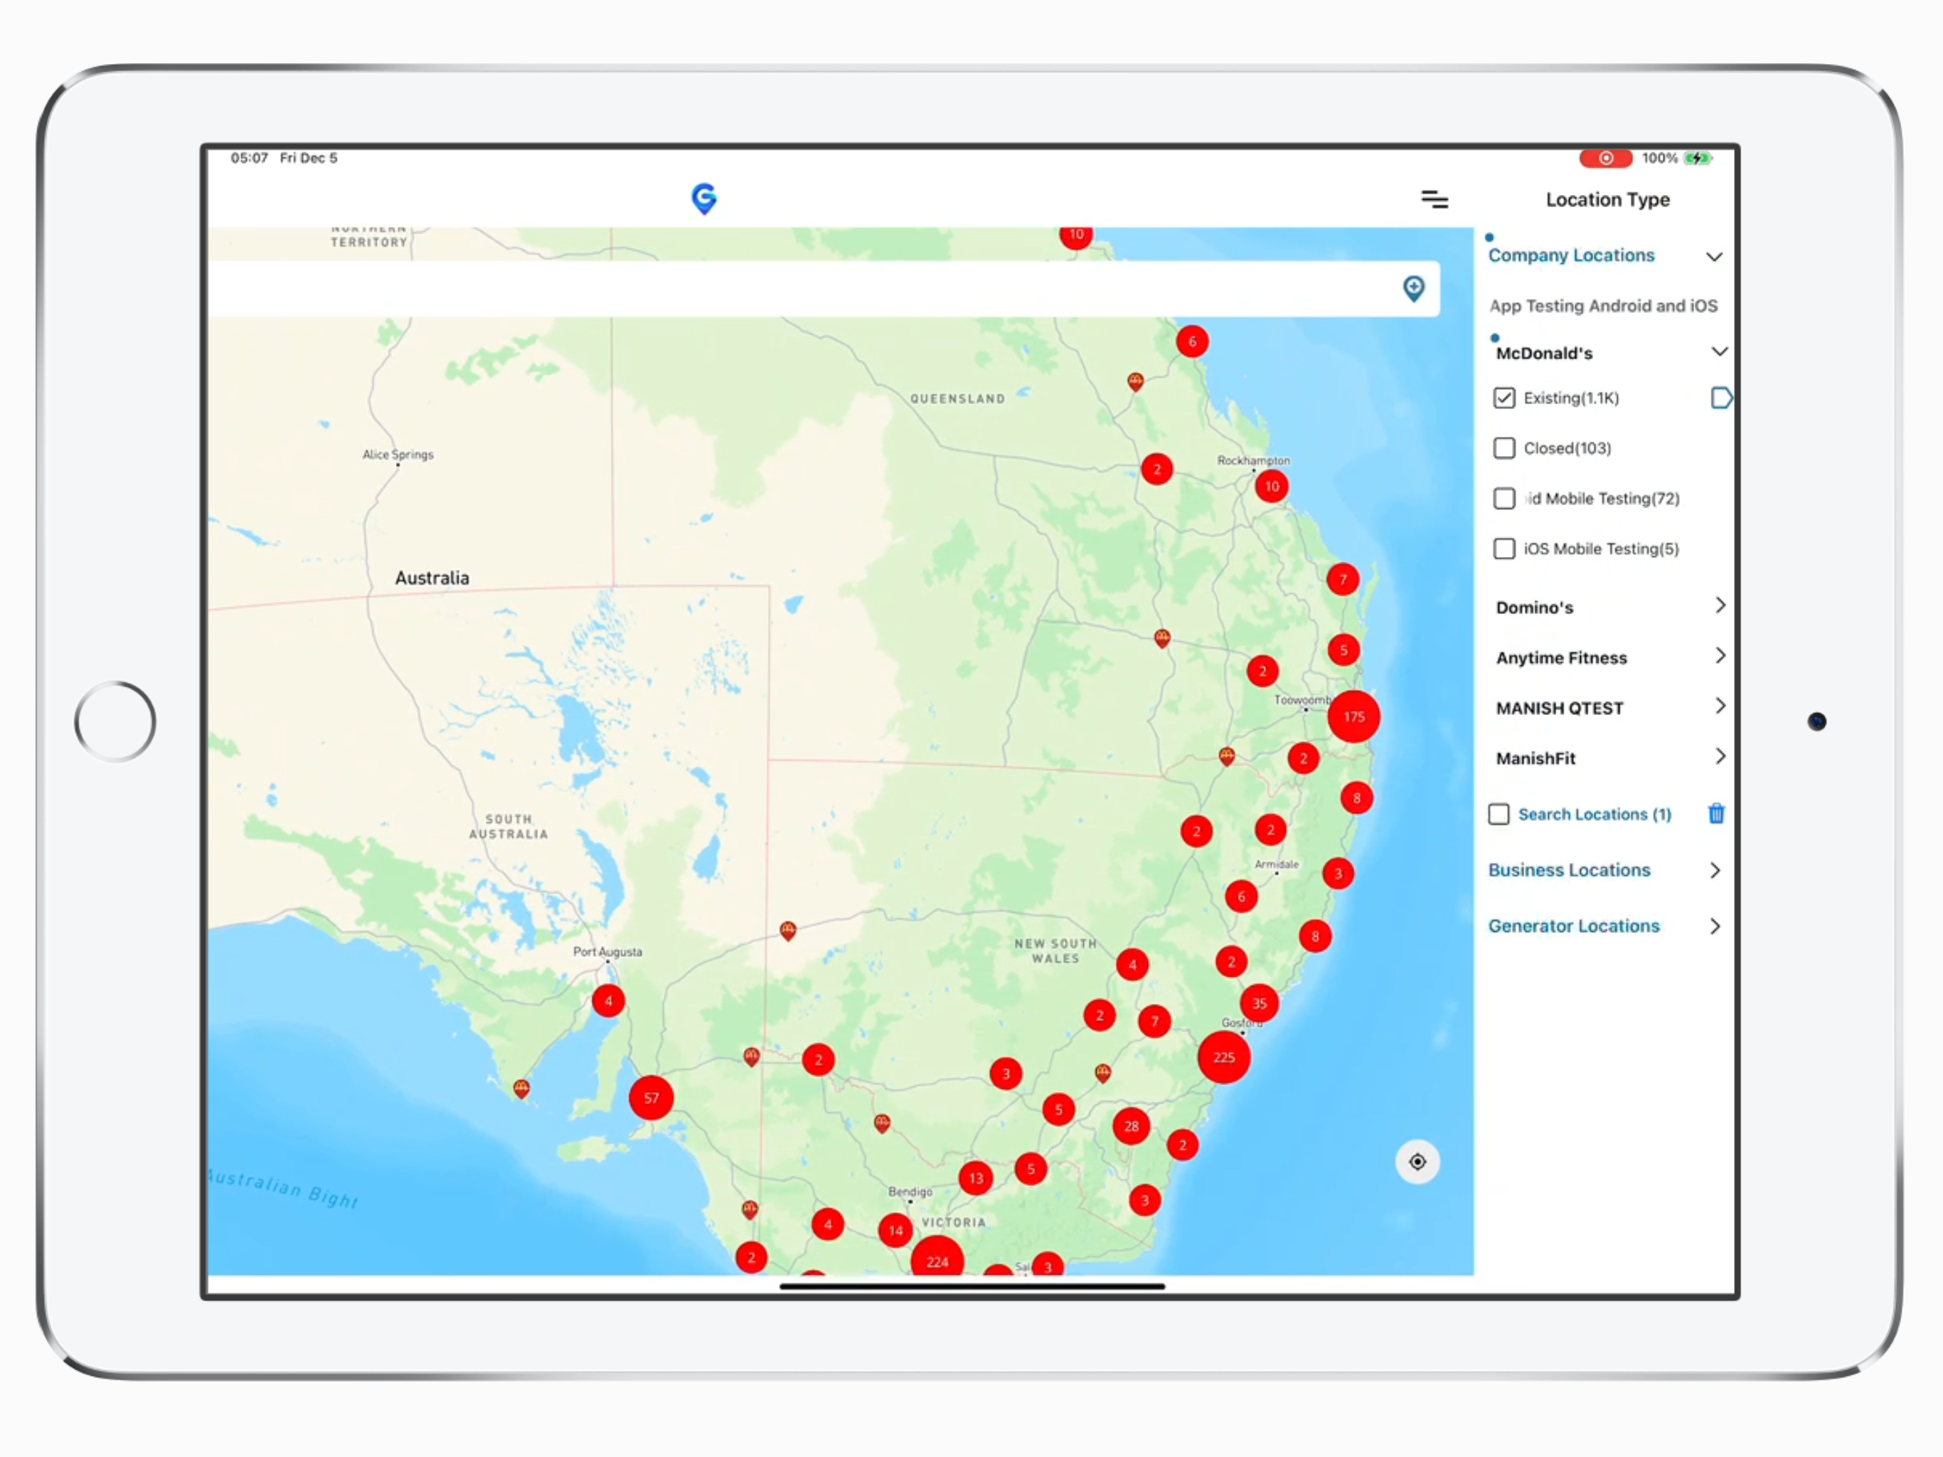
Task: Open the hamburger filter menu icon
Action: pos(1434,199)
